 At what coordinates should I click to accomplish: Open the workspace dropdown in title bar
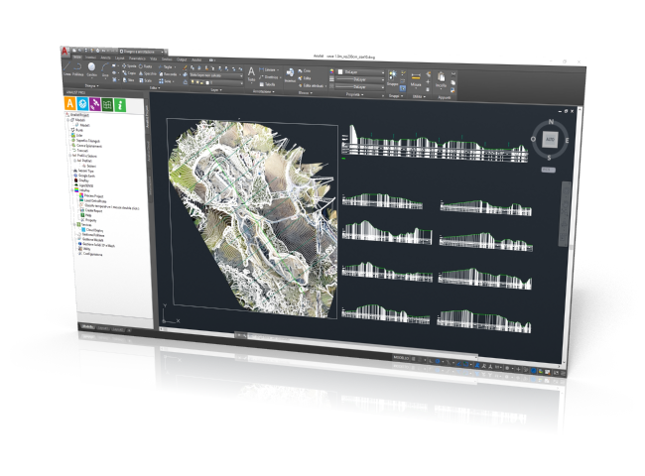142,52
